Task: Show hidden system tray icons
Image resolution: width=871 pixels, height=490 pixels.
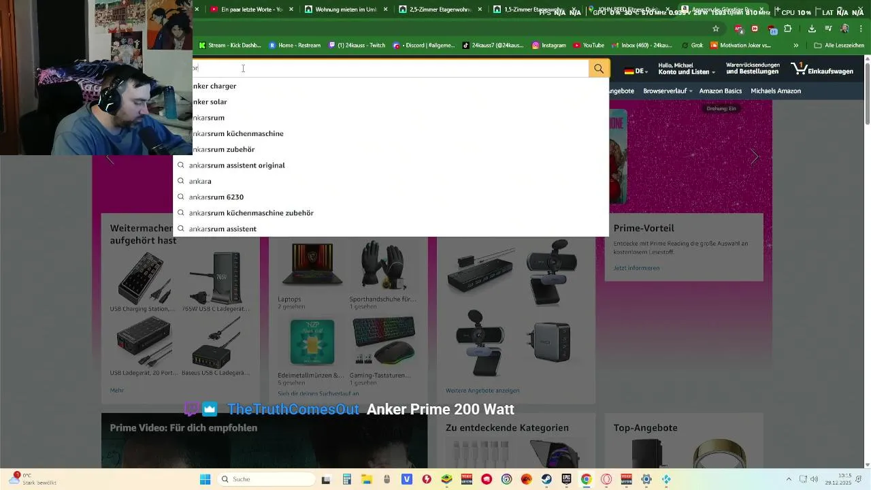Action: pyautogui.click(x=789, y=479)
